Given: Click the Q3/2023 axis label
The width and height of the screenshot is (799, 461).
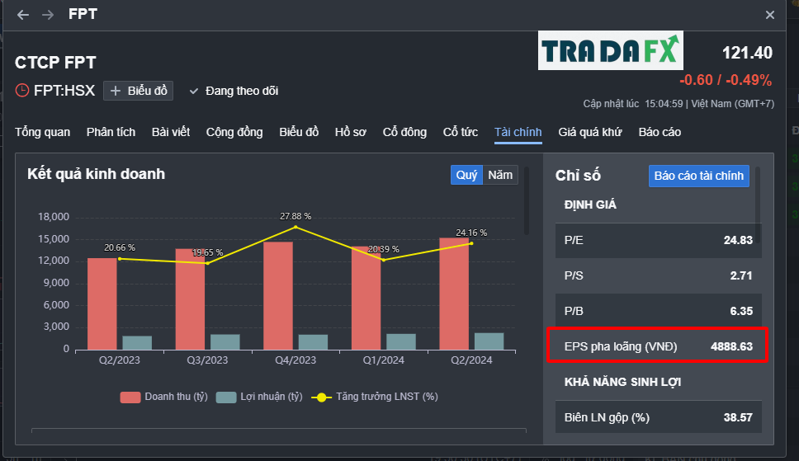Looking at the screenshot, I should point(207,360).
